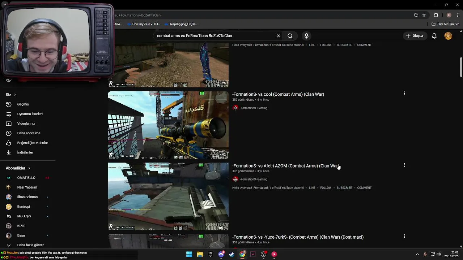
Task: Open -FormationS- Gaming channel under Afet-i AZOM video
Action: [254, 179]
